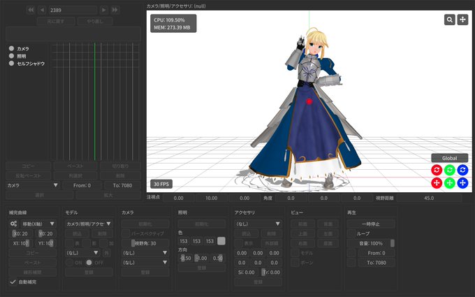Click the red rotate gizmo button
This screenshot has height=297, width=475.
pos(437,170)
